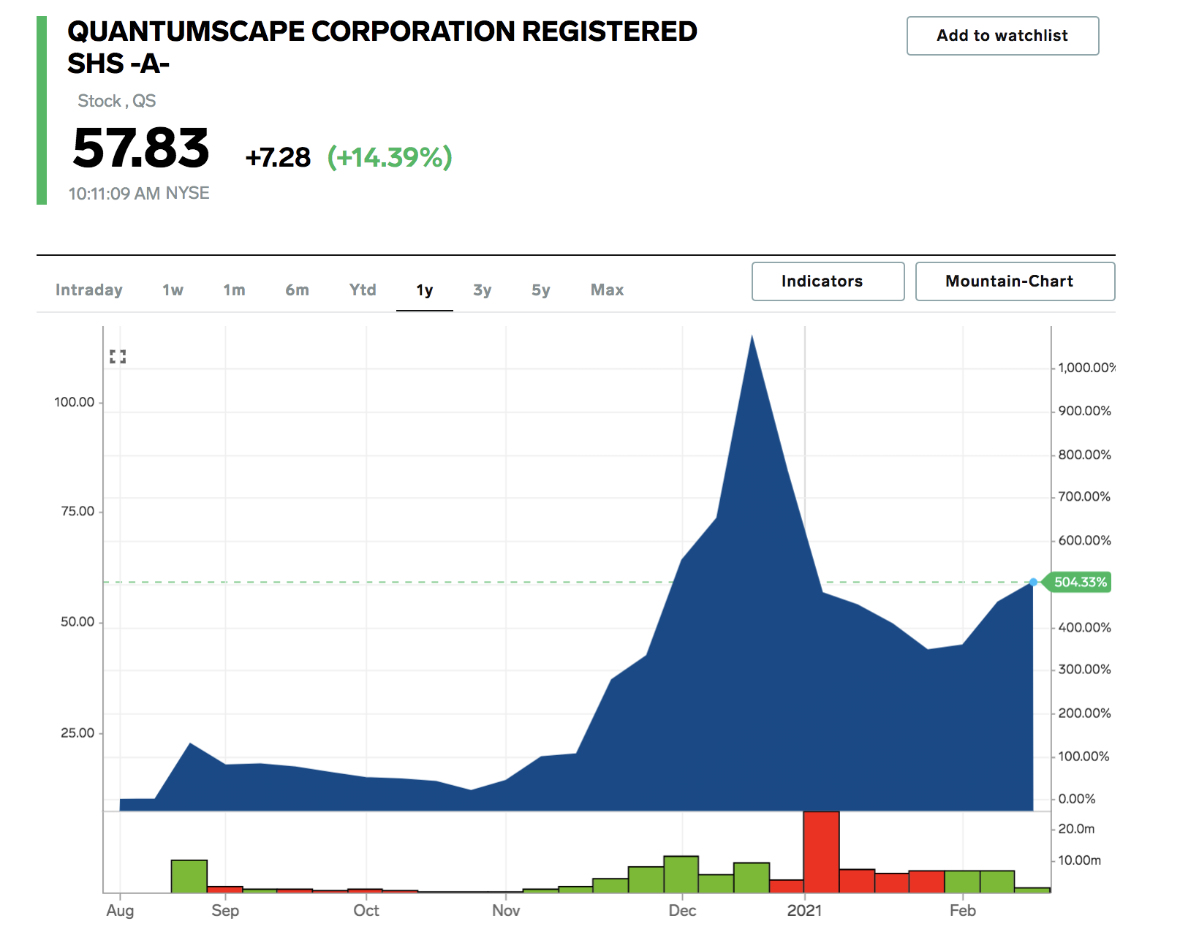Click the 'Stock , QS' ticker label
This screenshot has width=1180, height=943.
[117, 101]
